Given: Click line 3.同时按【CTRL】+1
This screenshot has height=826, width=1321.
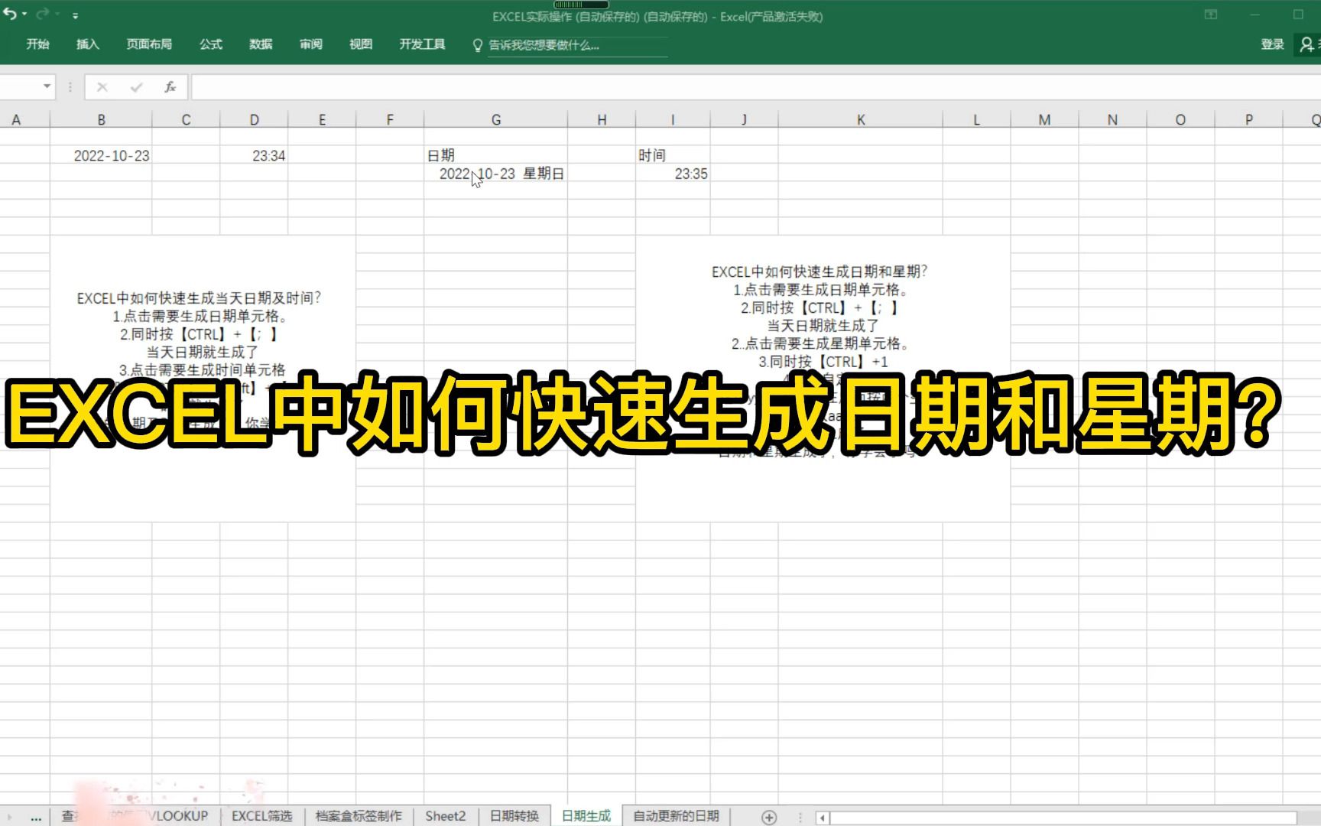Looking at the screenshot, I should (823, 362).
